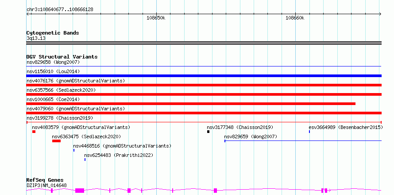394x195 pixels.
Task: Click small blue esv3664989 marker
Action: 309,132
